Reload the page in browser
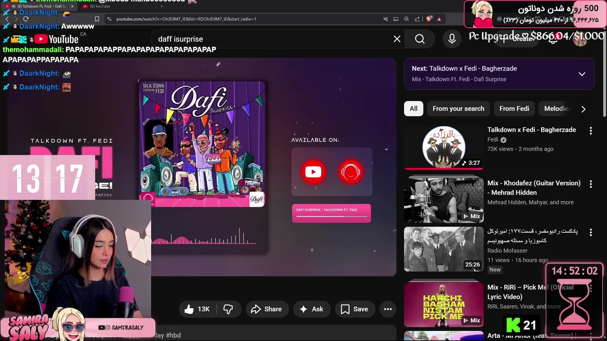The height and width of the screenshot is (341, 607). [x=26, y=19]
